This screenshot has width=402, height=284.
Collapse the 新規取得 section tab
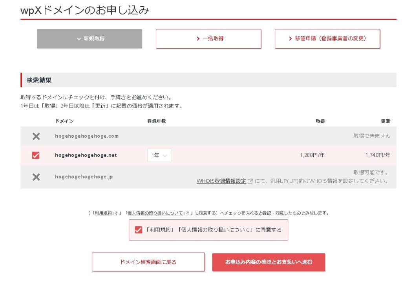(90, 39)
